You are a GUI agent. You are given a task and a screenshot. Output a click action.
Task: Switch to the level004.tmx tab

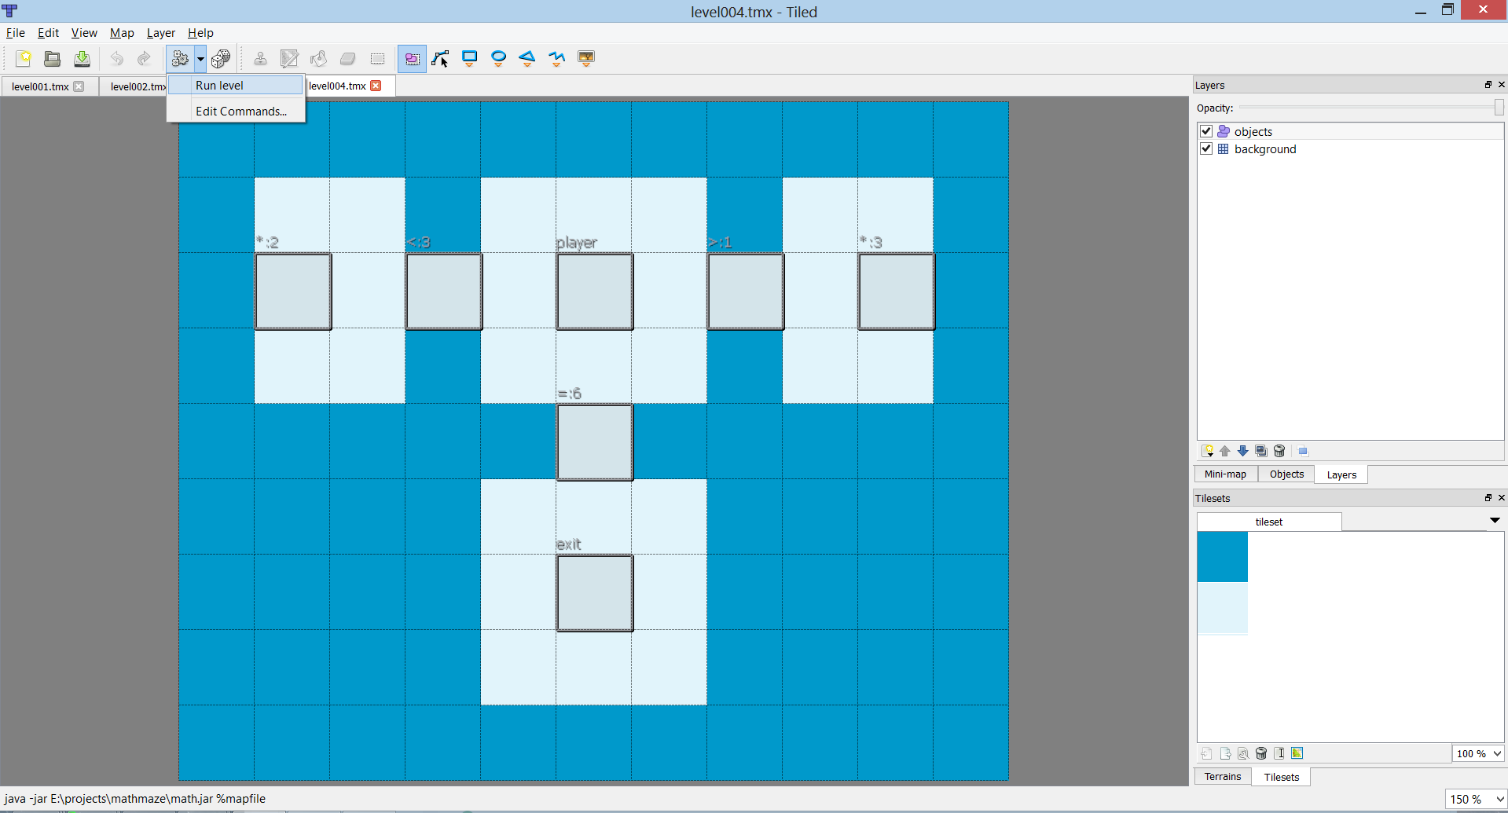[337, 86]
